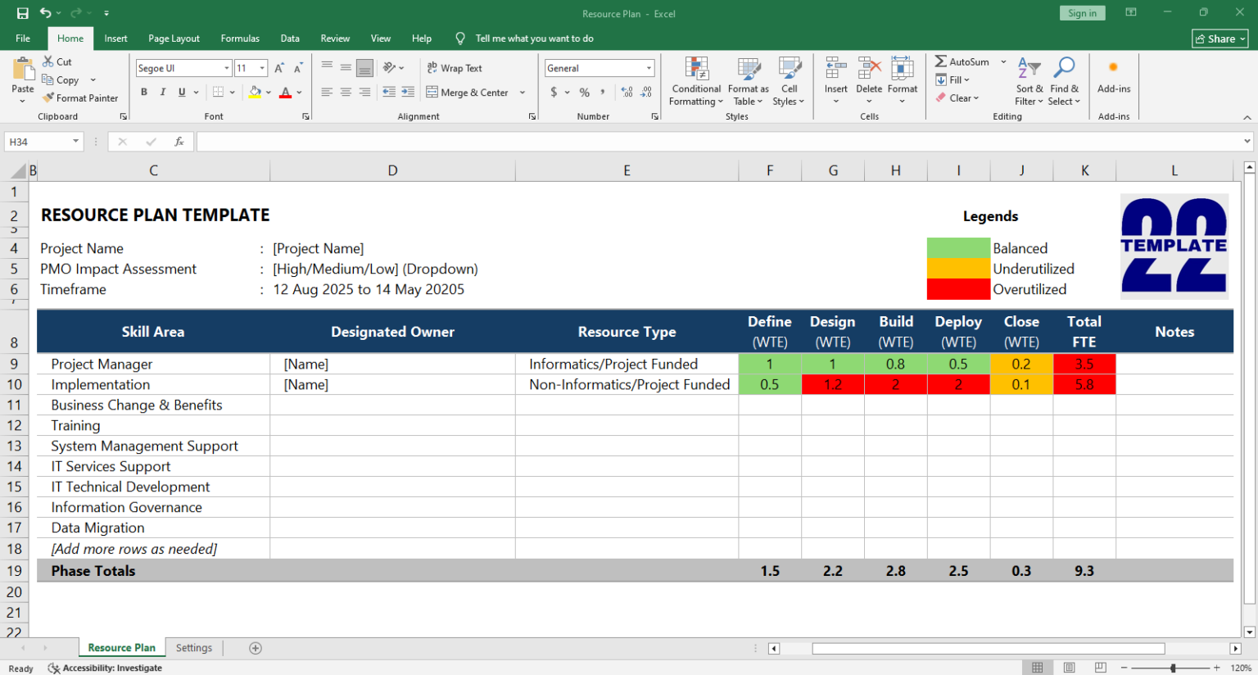This screenshot has height=675, width=1258.
Task: Open the font name dropdown
Action: [227, 68]
